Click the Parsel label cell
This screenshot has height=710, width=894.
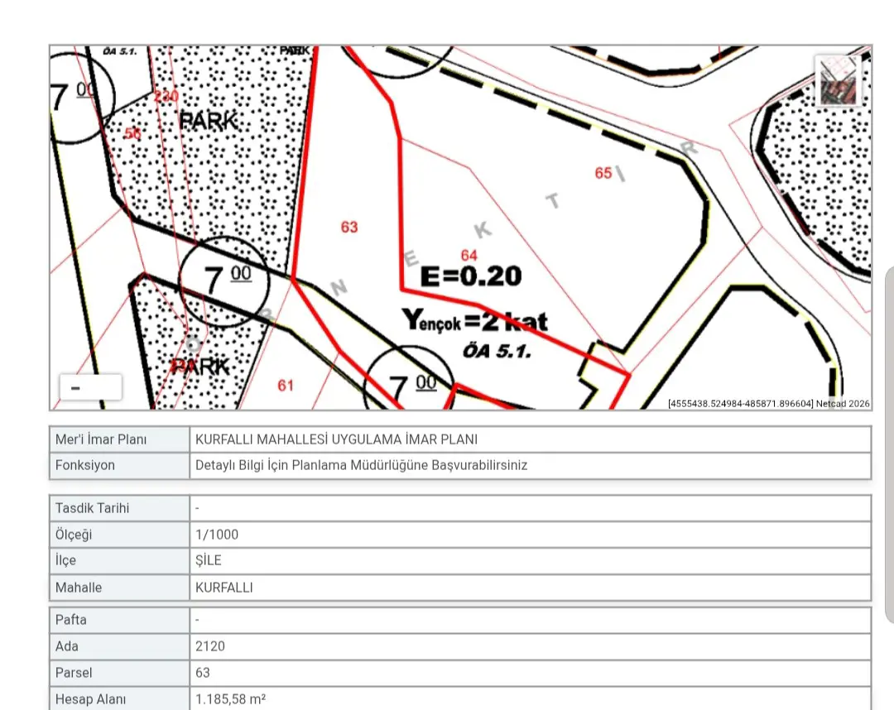click(120, 673)
